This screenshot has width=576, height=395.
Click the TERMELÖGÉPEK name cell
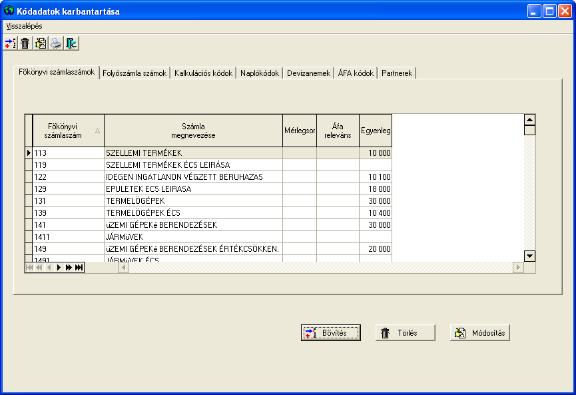click(x=193, y=201)
